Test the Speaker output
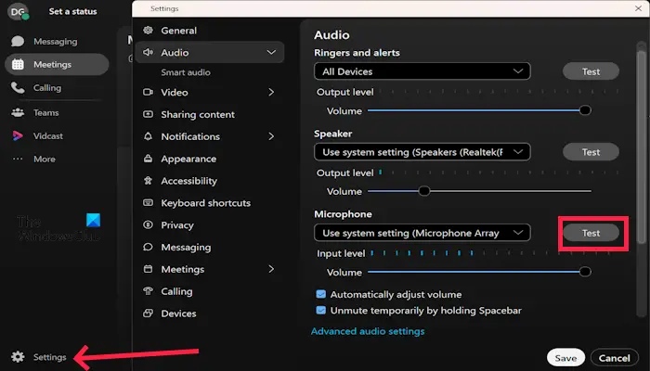 (591, 152)
